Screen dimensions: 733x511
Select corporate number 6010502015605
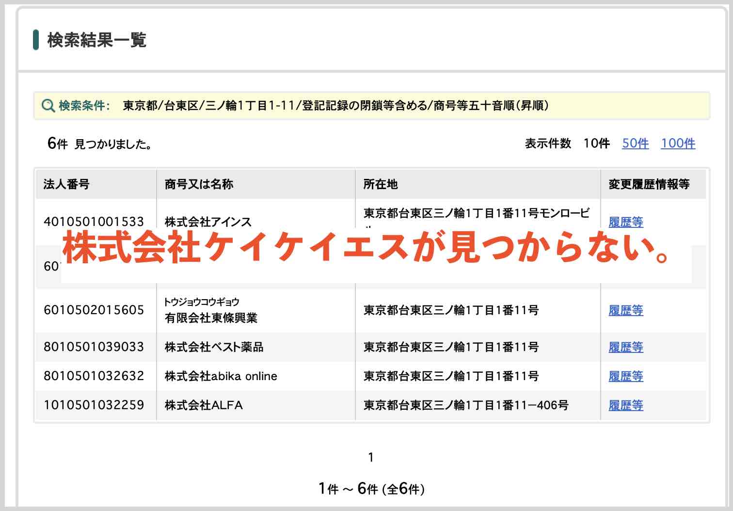tap(92, 310)
